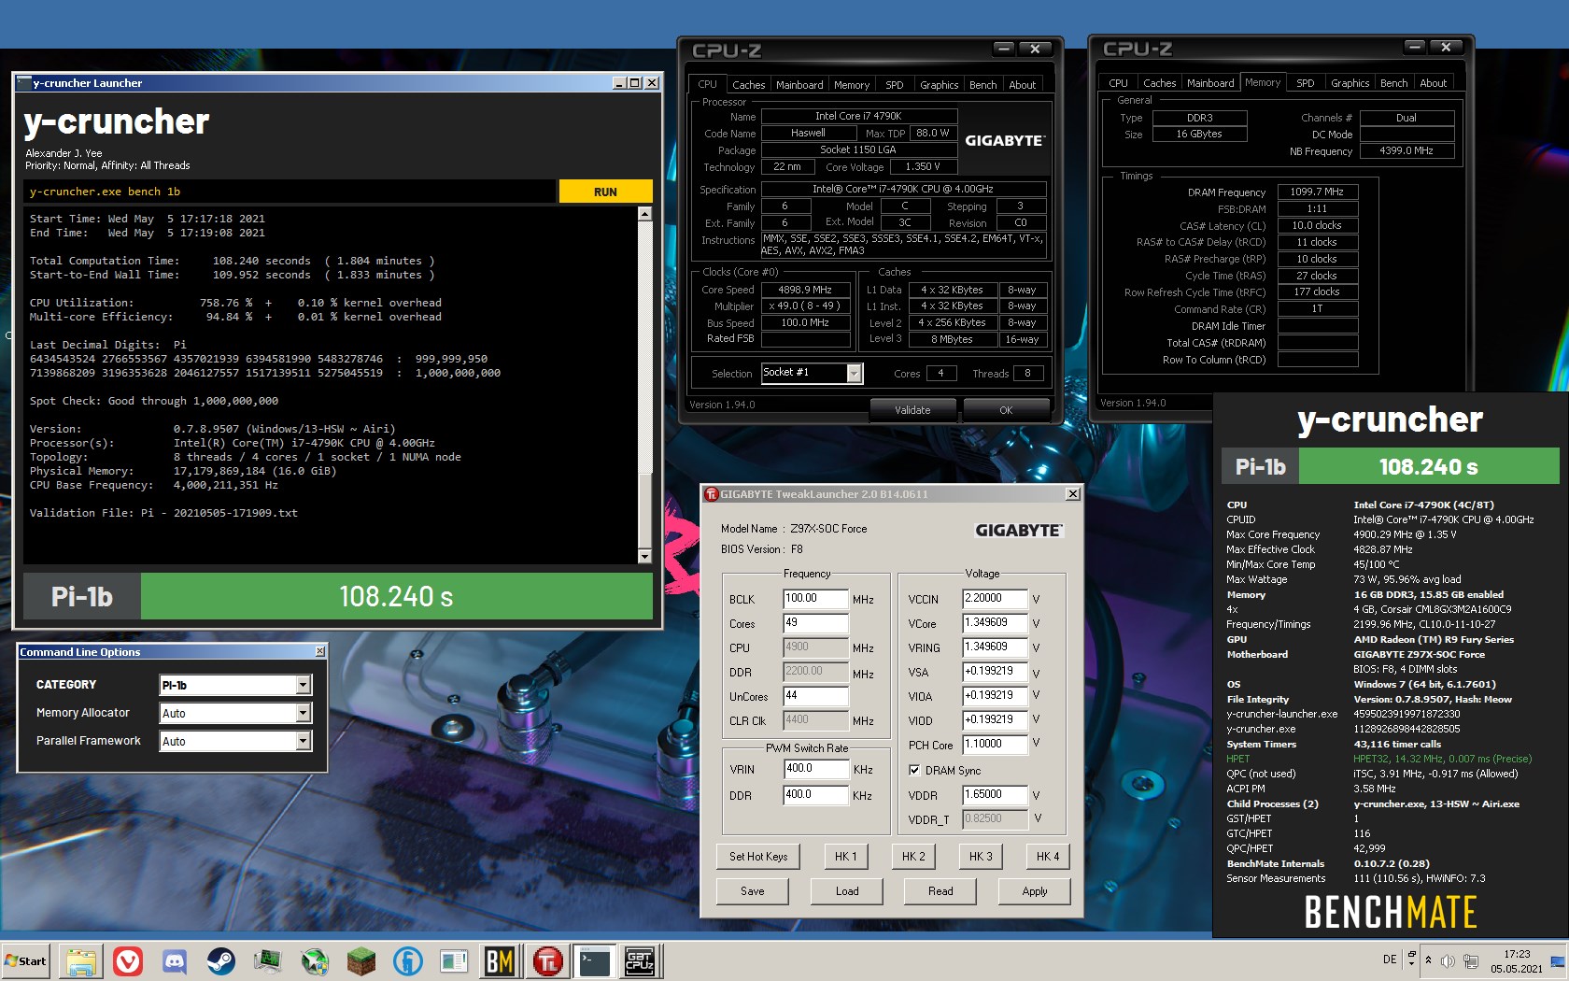Open the Parallel Framework dropdown
The height and width of the screenshot is (981, 1569).
click(x=303, y=741)
